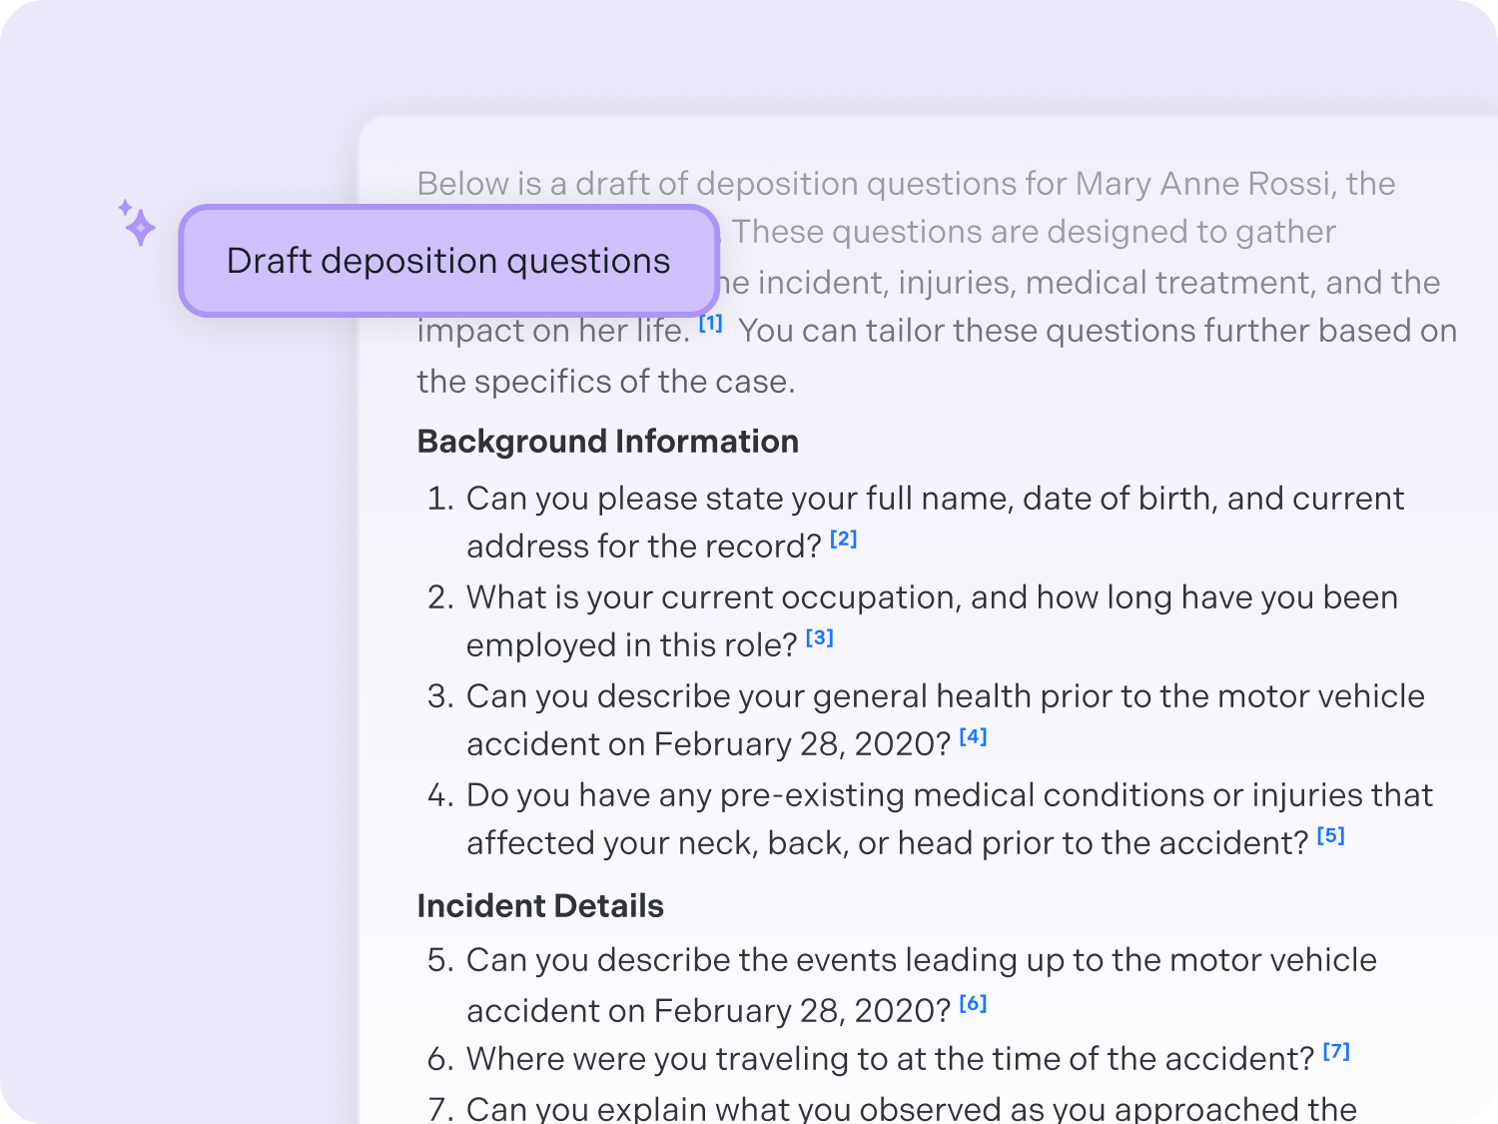Select question 1 about full name
The image size is (1498, 1124).
pyautogui.click(x=916, y=523)
